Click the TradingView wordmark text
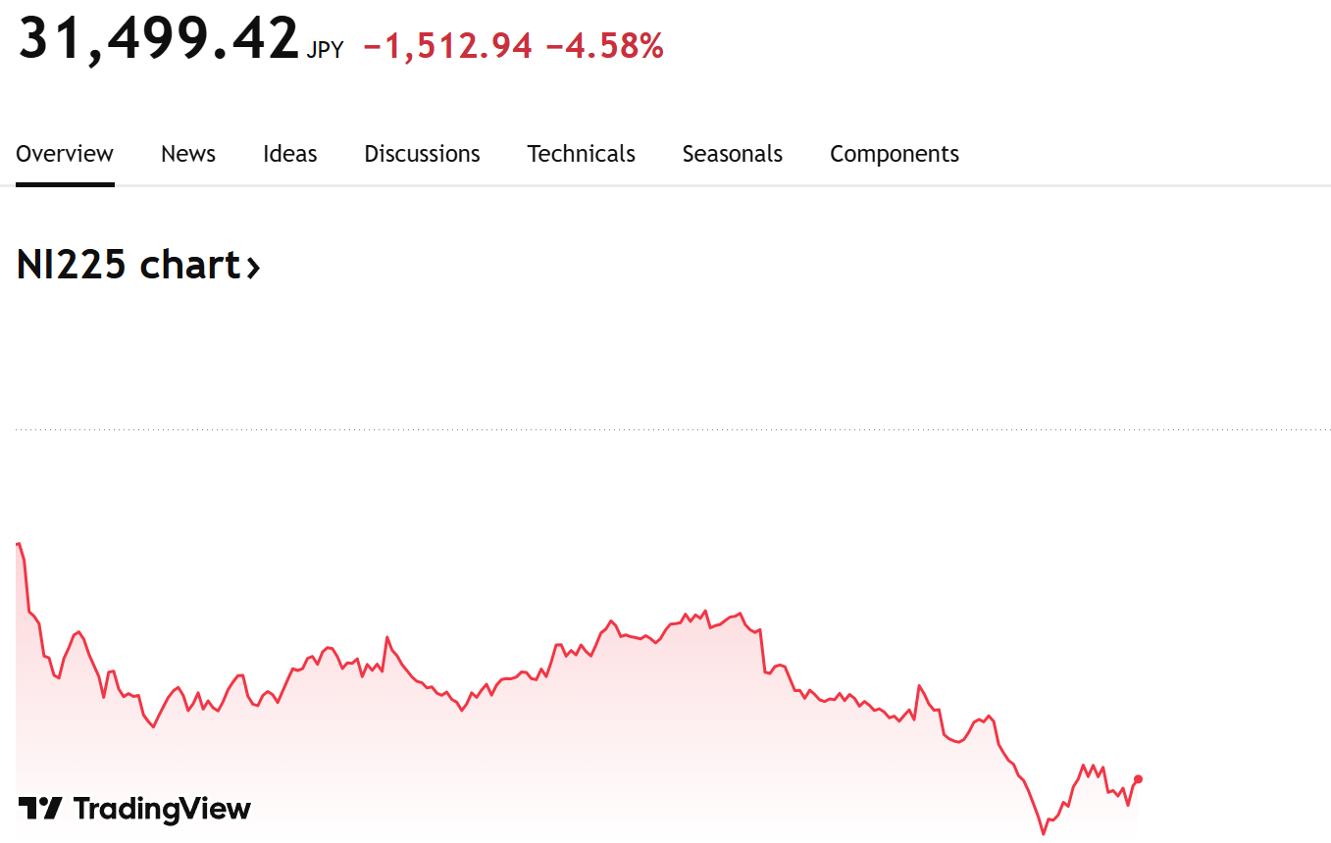Image resolution: width=1331 pixels, height=843 pixels. [x=162, y=809]
